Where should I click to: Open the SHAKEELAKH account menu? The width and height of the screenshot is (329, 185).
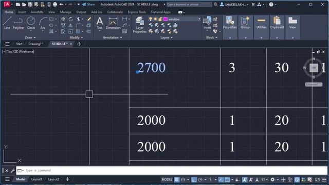pyautogui.click(x=234, y=5)
